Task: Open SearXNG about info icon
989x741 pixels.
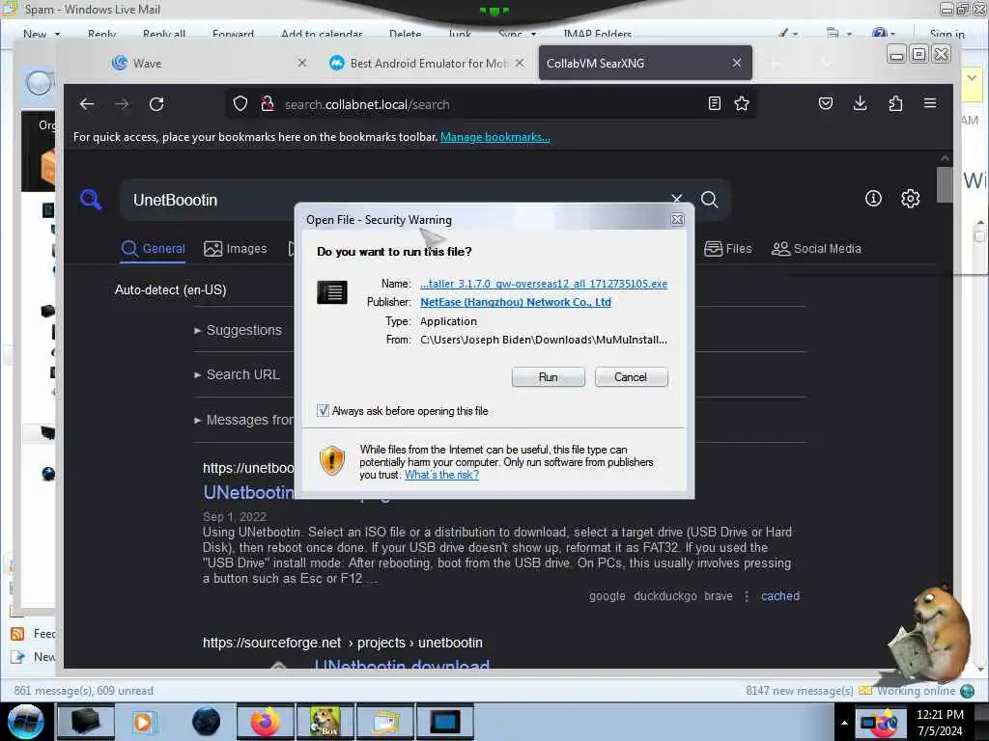Action: click(x=873, y=199)
